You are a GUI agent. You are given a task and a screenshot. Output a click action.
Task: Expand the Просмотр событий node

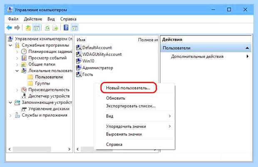click(17, 58)
